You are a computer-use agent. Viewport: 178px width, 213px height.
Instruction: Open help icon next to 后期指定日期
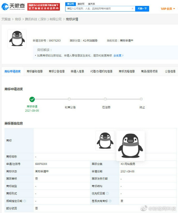pyautogui.click(x=25, y=201)
